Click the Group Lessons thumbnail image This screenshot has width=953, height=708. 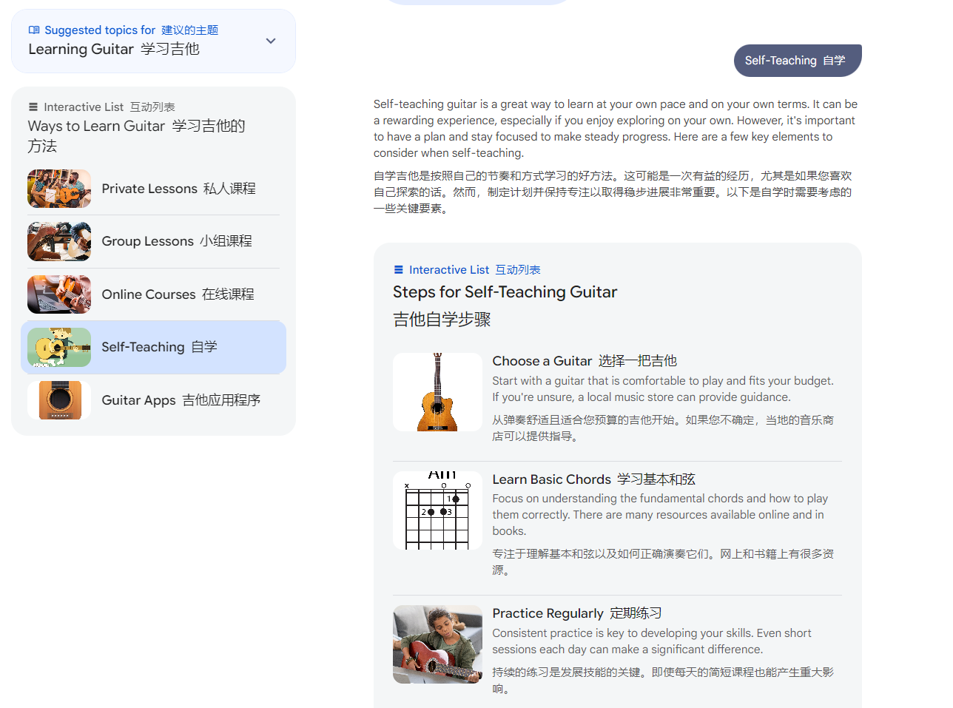59,241
